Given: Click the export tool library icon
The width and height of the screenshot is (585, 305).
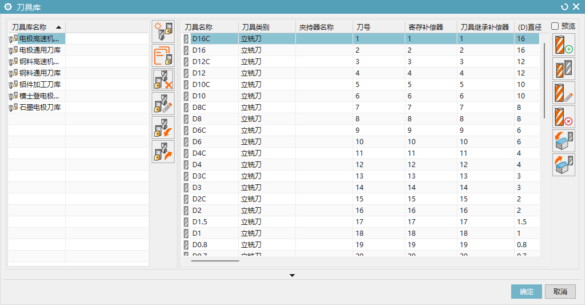Looking at the screenshot, I should pyautogui.click(x=163, y=152).
